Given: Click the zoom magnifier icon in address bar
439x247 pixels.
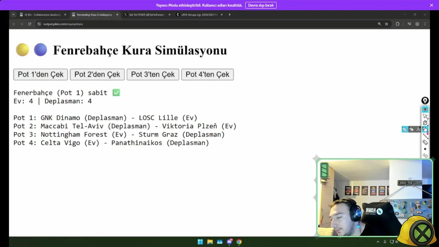Looking at the screenshot, I should coord(379,24).
